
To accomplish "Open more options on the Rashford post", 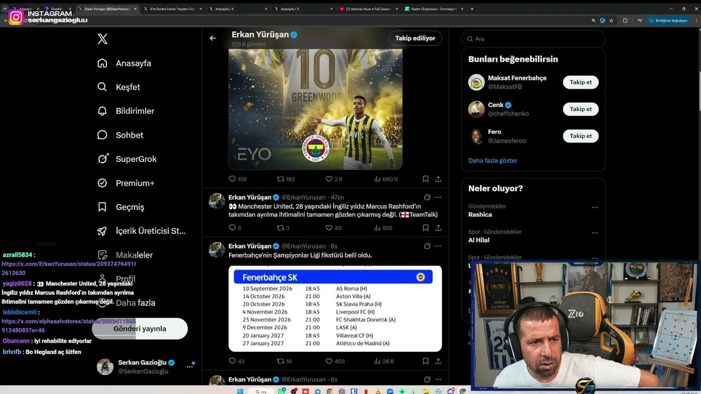I will [438, 197].
